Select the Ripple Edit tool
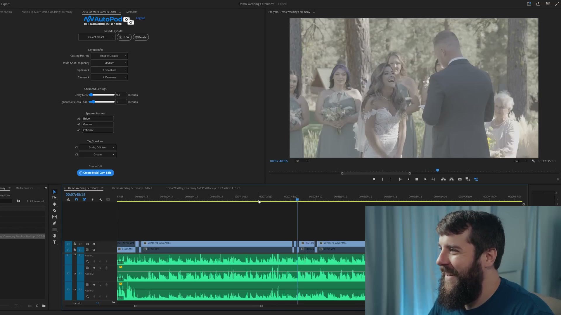 pos(54,204)
